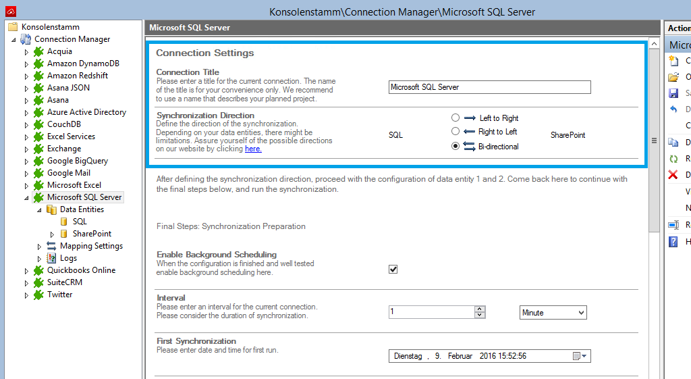This screenshot has width=691, height=379.
Task: Click the Logs icon
Action: [51, 258]
